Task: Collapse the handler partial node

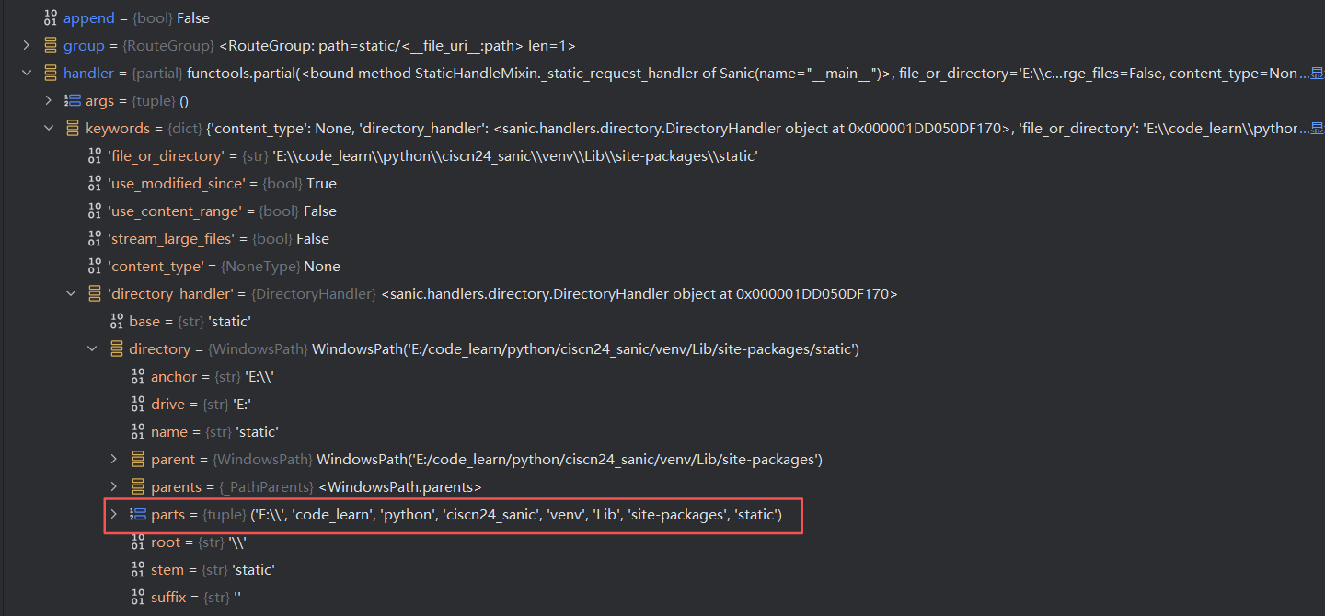Action: click(x=27, y=74)
